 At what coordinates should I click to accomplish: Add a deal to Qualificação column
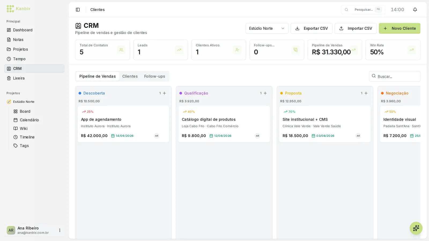(265, 93)
